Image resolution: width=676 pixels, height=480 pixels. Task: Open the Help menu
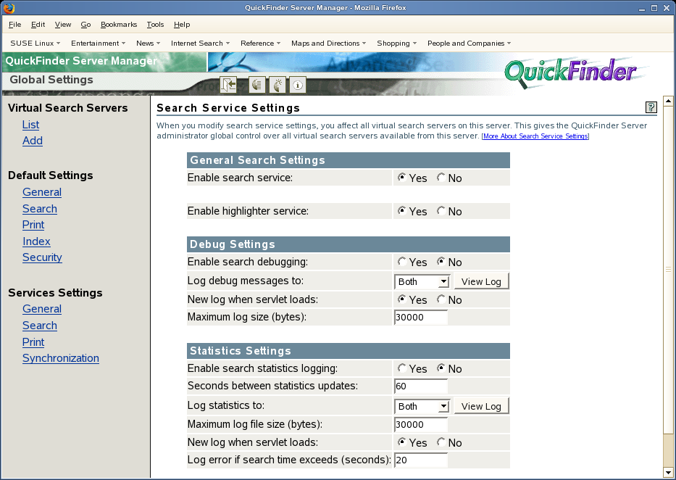coord(182,25)
